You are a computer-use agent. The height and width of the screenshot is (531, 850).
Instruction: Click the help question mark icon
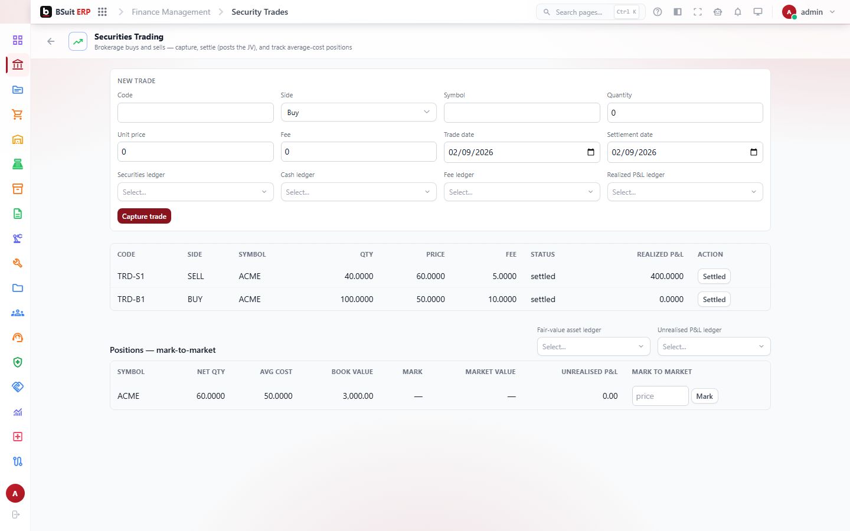[658, 12]
